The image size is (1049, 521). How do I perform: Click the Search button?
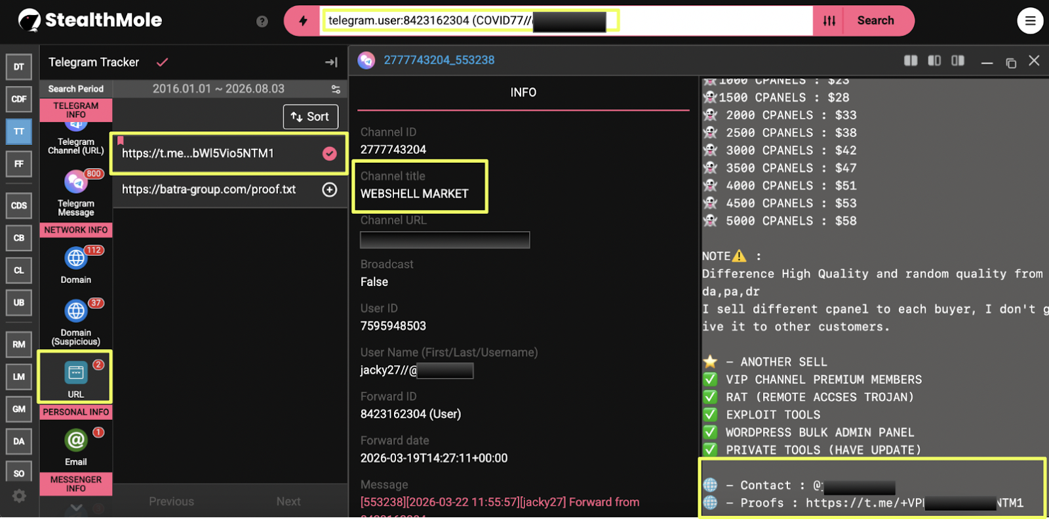coord(875,21)
